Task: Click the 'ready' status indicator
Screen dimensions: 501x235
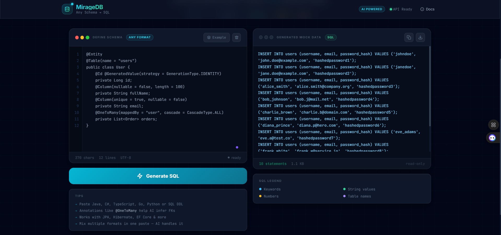Action: coord(234,158)
